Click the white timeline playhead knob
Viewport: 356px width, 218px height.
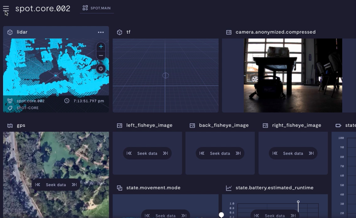point(221,215)
